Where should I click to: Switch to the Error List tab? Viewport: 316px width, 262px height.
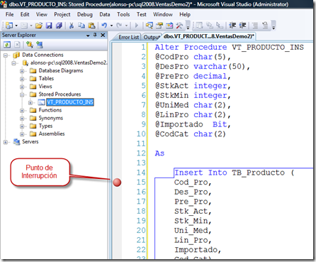click(128, 37)
